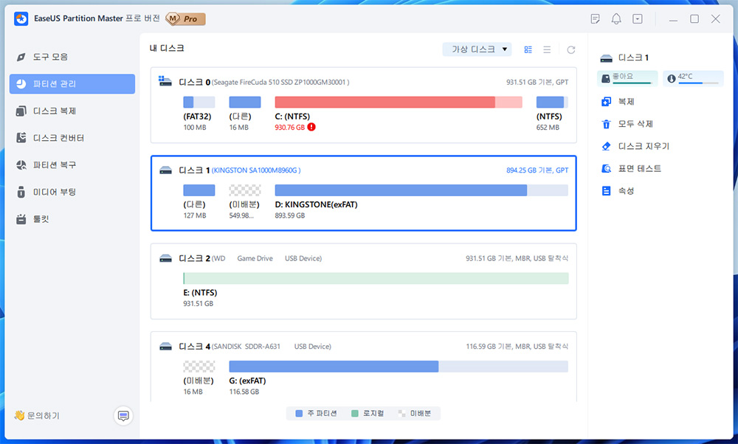Select the C: NTFS partition bar

[x=399, y=102]
